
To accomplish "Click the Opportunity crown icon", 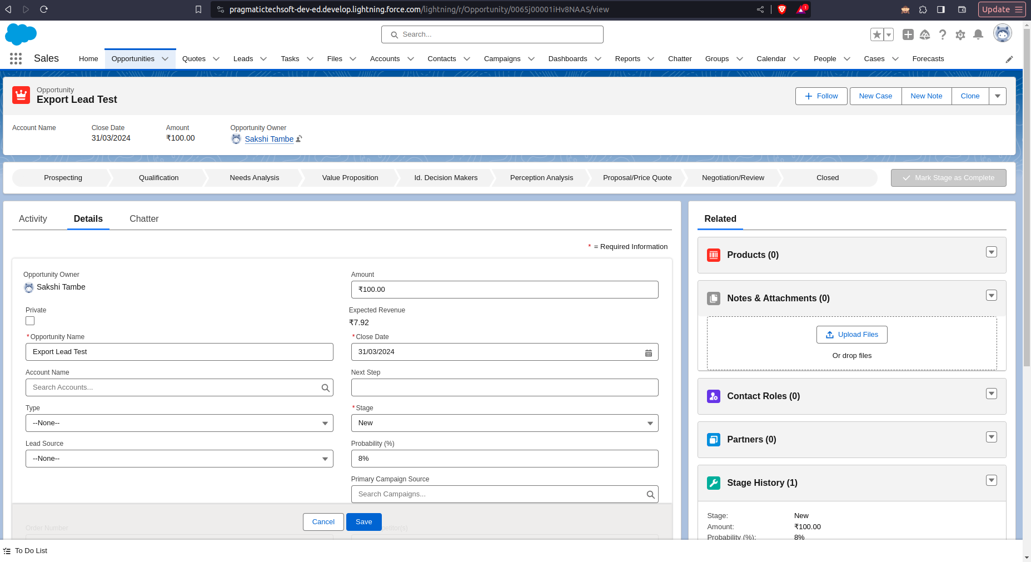I will point(21,95).
